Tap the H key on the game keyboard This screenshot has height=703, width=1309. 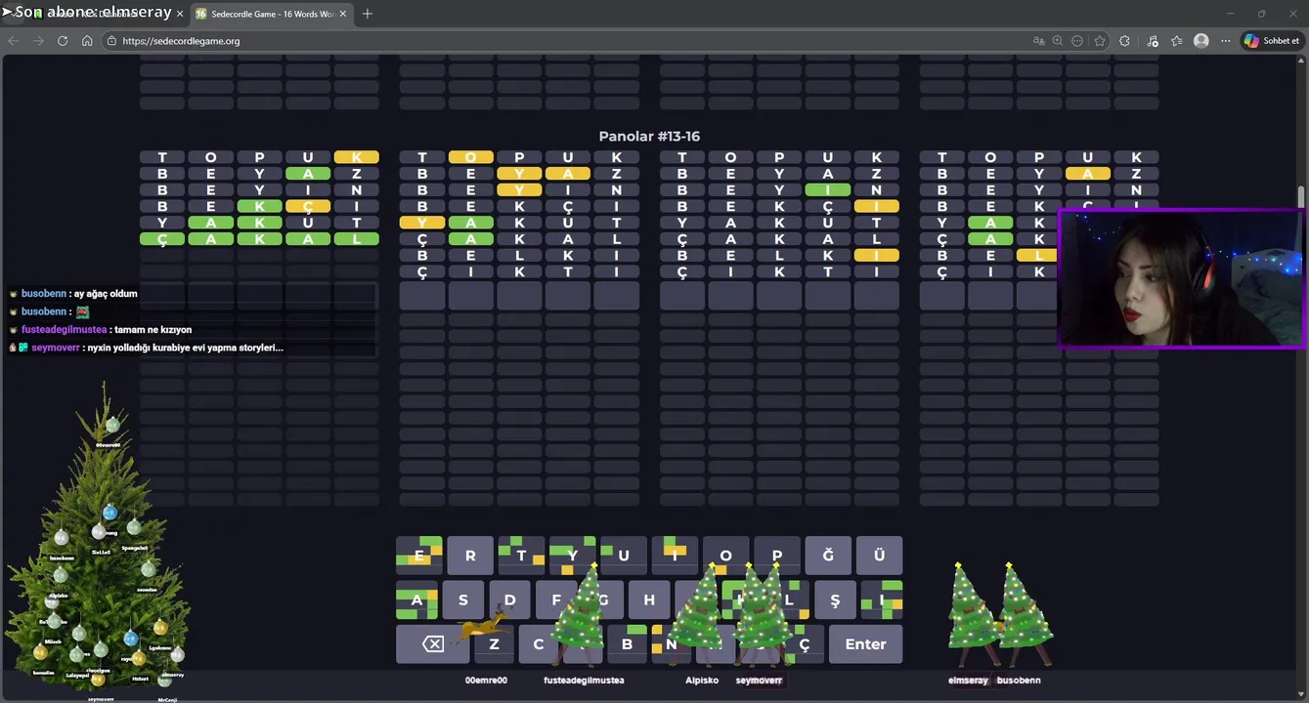[649, 600]
